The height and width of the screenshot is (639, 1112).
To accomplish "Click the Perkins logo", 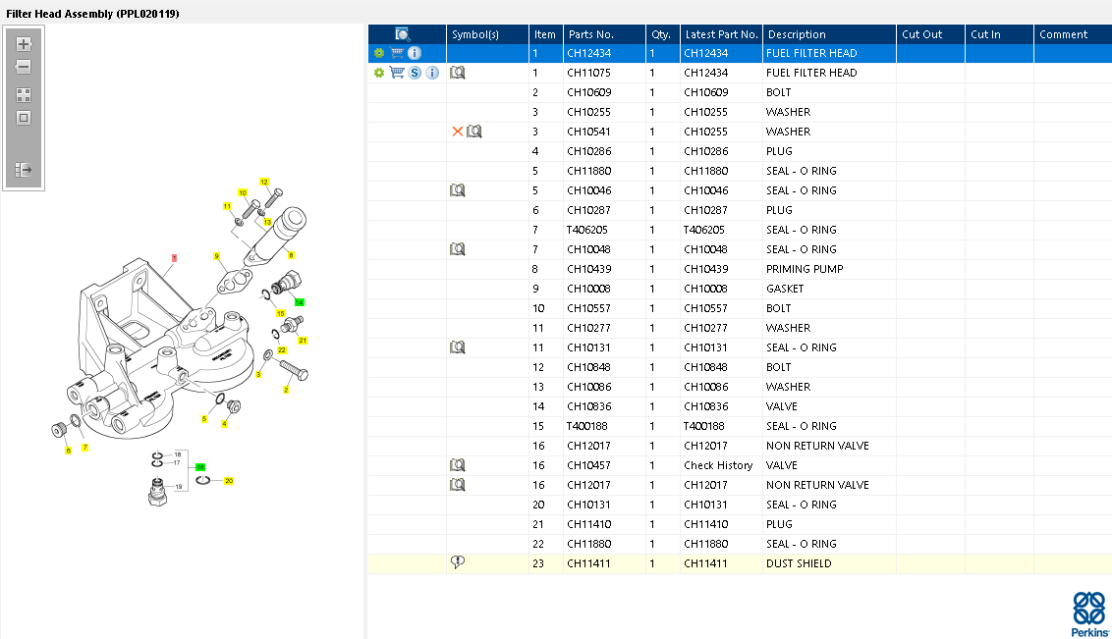I will click(x=1089, y=614).
